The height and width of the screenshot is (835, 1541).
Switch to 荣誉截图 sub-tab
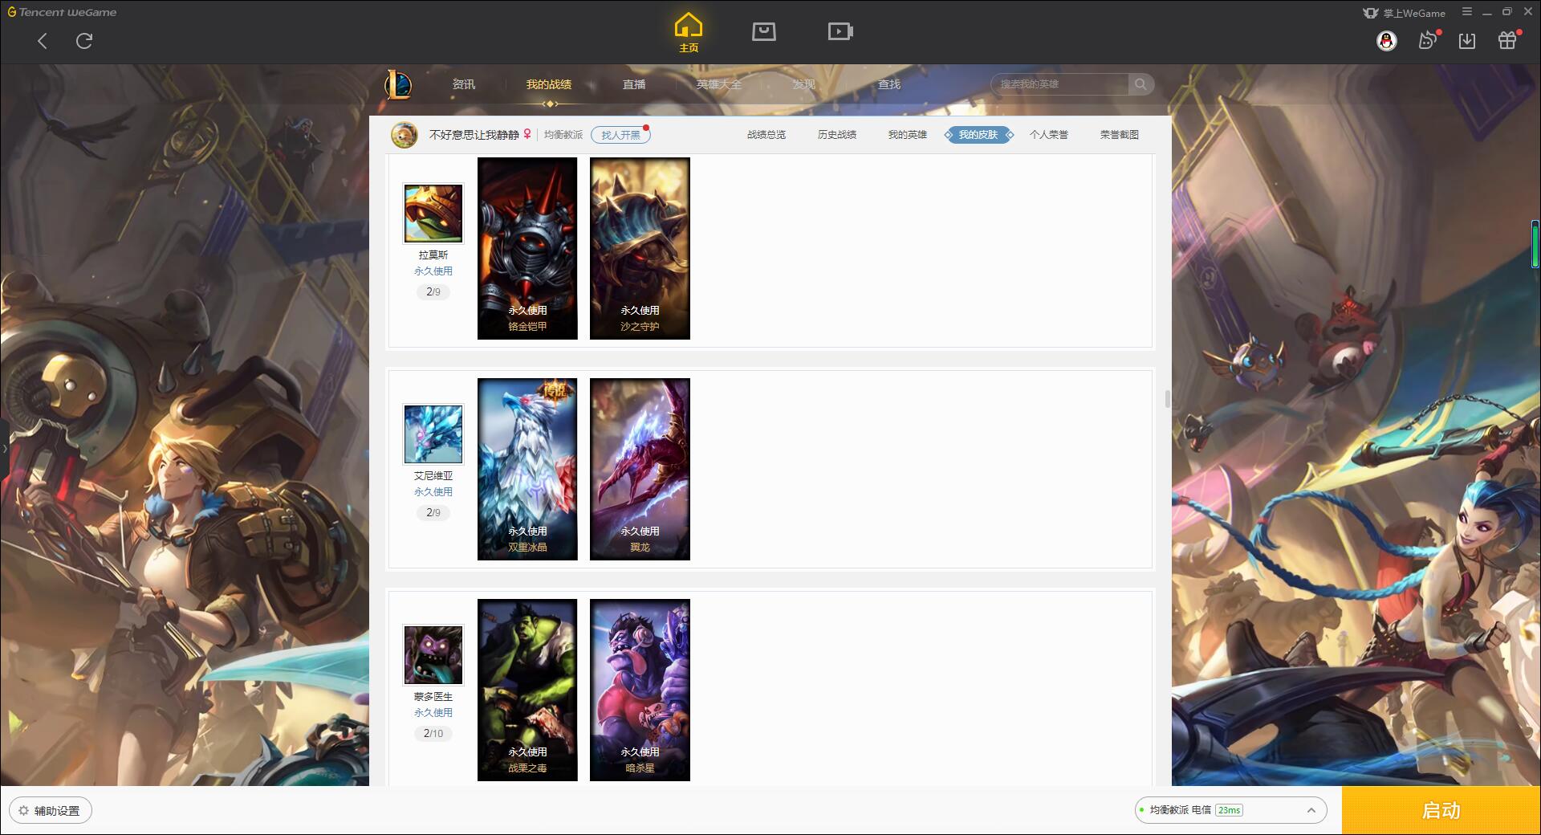pyautogui.click(x=1120, y=135)
